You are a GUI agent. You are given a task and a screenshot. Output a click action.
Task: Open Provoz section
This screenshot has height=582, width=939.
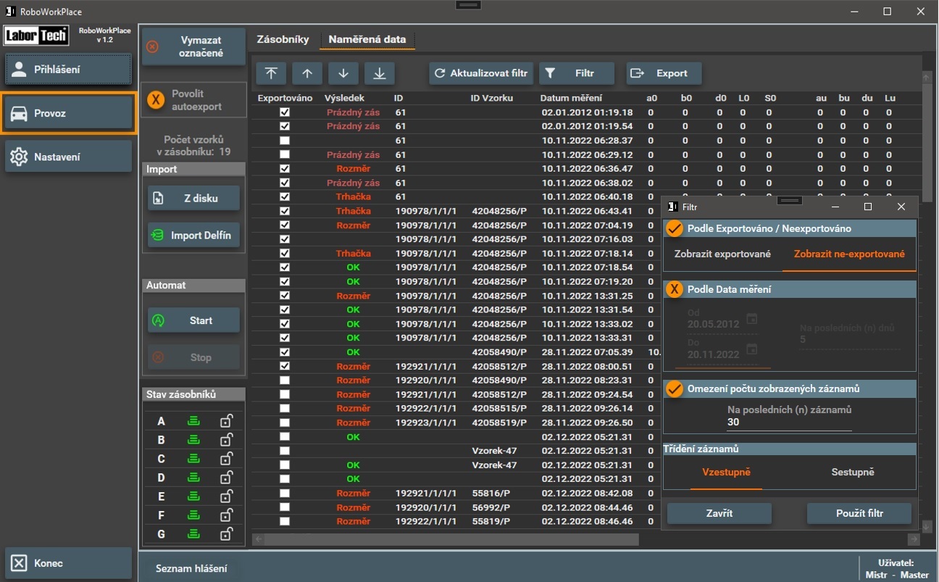(69, 113)
